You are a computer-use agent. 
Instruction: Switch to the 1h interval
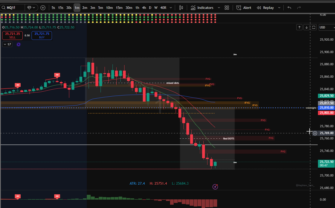(137, 8)
